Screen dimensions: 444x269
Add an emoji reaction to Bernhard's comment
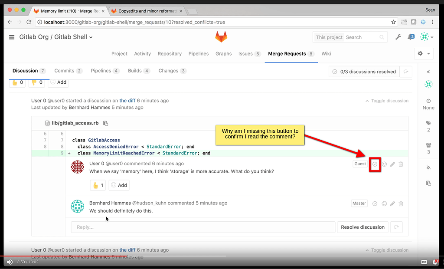(383, 203)
